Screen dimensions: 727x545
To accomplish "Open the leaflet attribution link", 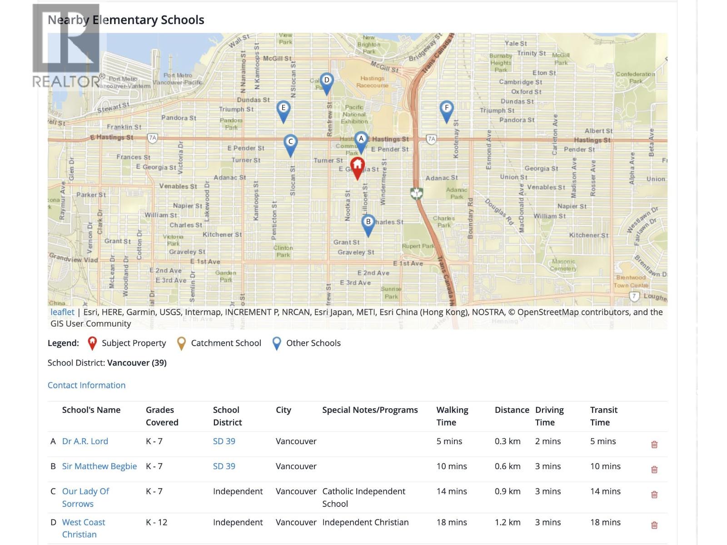I will [x=62, y=312].
